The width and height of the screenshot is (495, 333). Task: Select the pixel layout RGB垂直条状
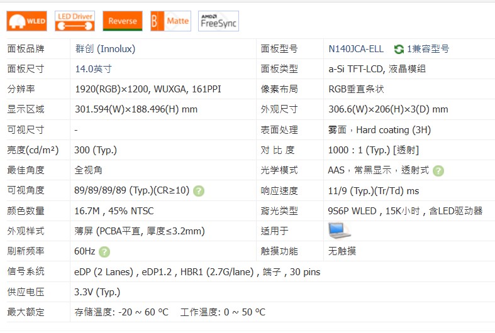[356, 89]
